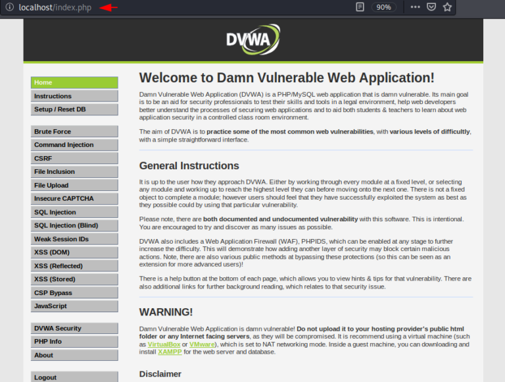Open the DVWA Security settings page
Image resolution: width=505 pixels, height=382 pixels.
coord(74,328)
